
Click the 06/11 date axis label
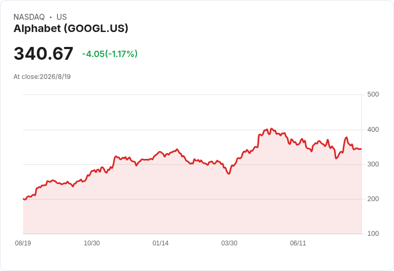(x=298, y=243)
